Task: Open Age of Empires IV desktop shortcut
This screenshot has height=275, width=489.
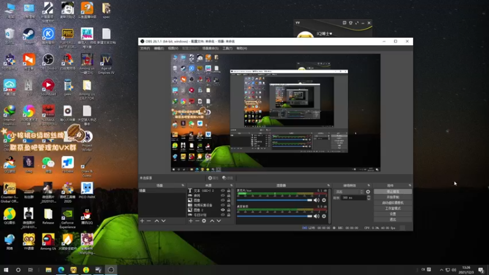Action: tap(106, 64)
